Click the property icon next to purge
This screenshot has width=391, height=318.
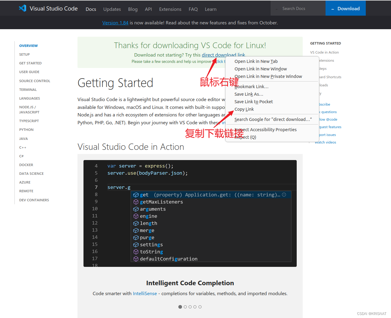[x=136, y=238]
